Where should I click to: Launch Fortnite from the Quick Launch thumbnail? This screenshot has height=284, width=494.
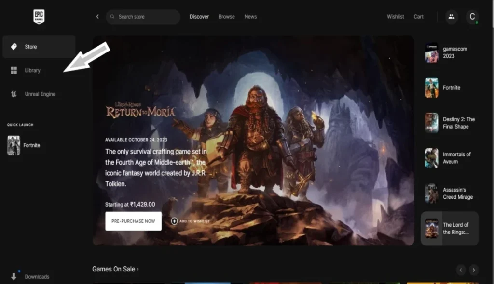point(14,145)
